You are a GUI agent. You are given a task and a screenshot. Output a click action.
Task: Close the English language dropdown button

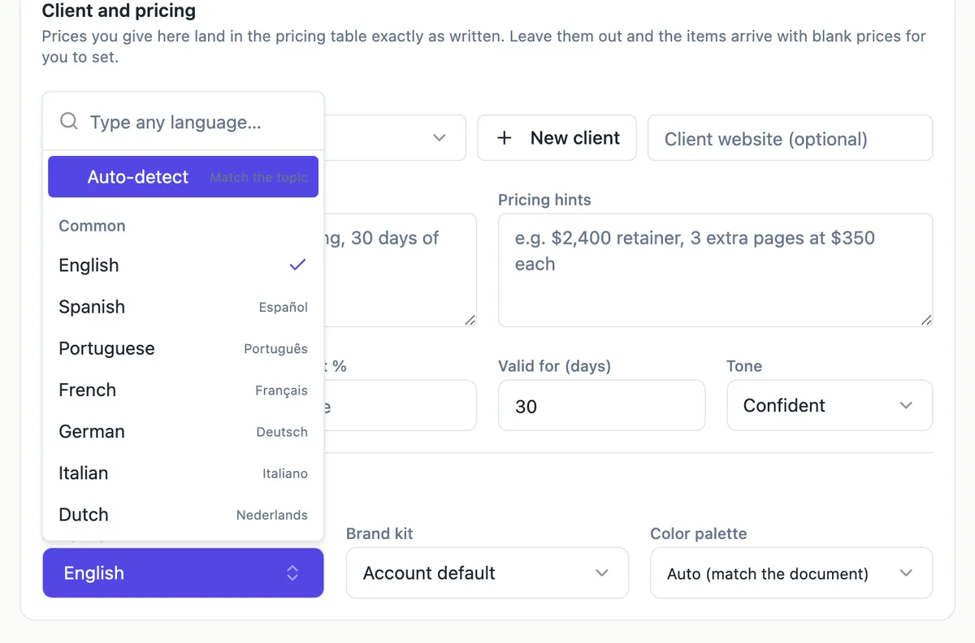(183, 573)
